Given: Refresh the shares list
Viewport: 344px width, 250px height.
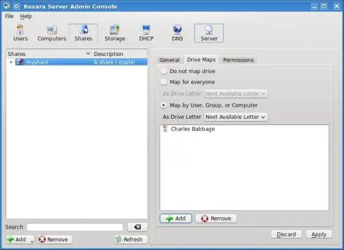Looking at the screenshot, I should pyautogui.click(x=131, y=239).
